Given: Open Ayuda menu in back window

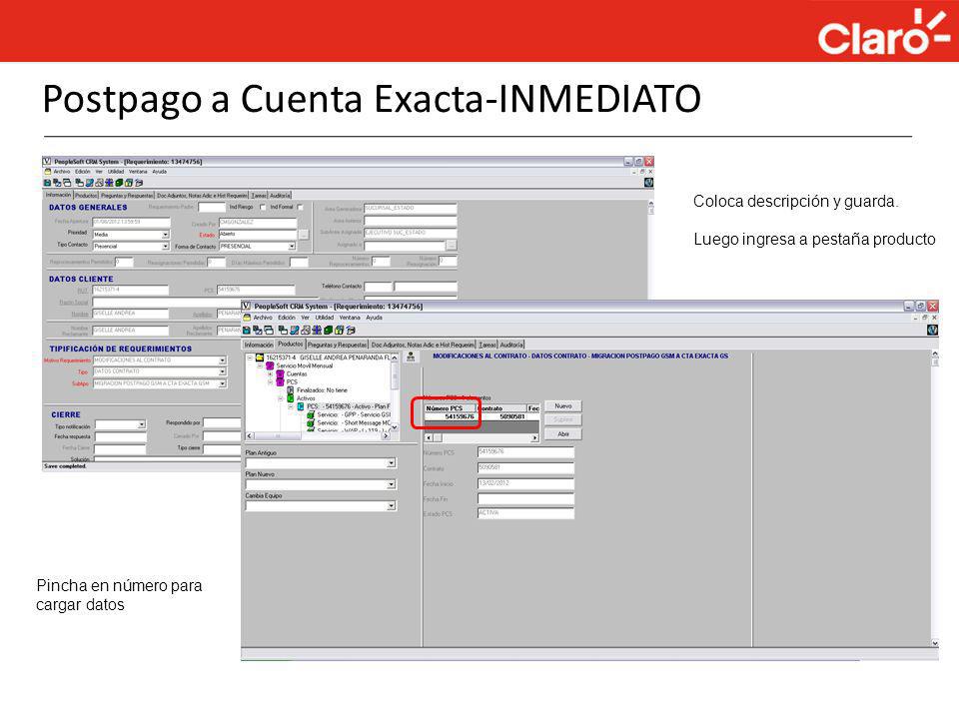Looking at the screenshot, I should click(x=160, y=171).
